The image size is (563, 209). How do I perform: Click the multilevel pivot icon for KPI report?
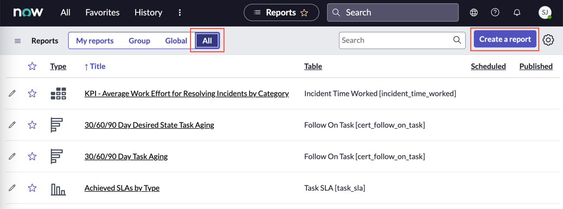58,94
